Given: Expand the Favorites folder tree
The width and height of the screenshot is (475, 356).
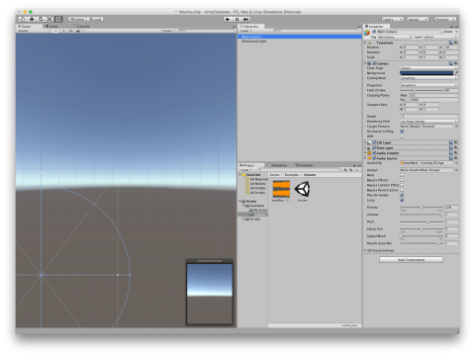Looking at the screenshot, I should point(240,175).
